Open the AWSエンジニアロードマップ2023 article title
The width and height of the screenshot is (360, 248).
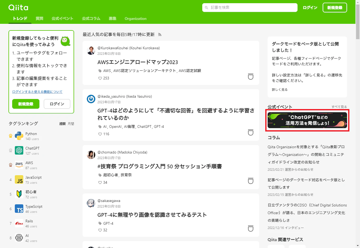[138, 62]
